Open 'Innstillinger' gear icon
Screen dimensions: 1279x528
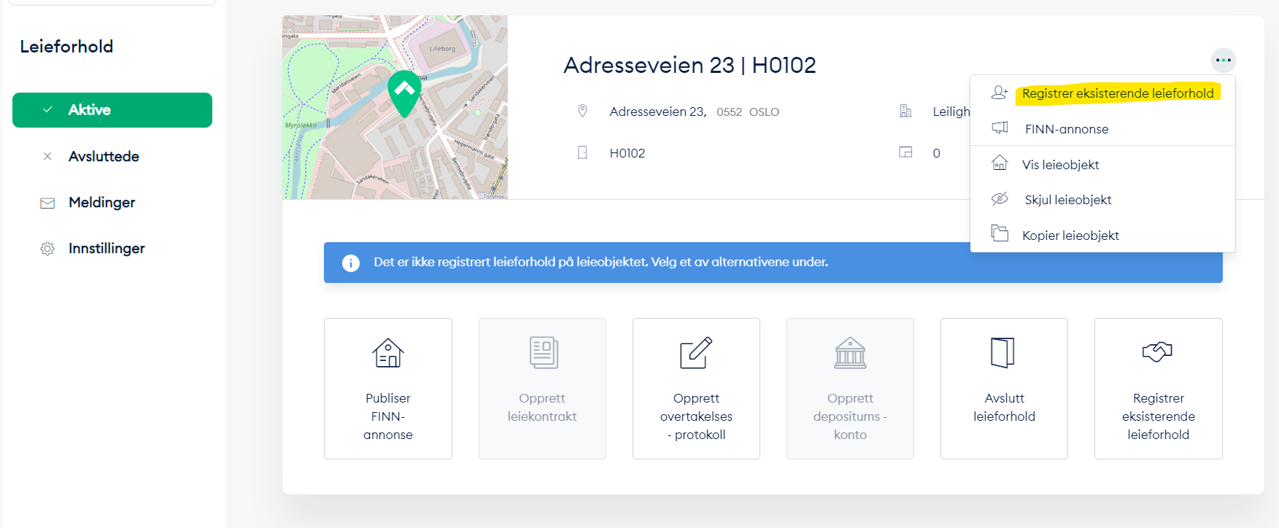(x=47, y=249)
